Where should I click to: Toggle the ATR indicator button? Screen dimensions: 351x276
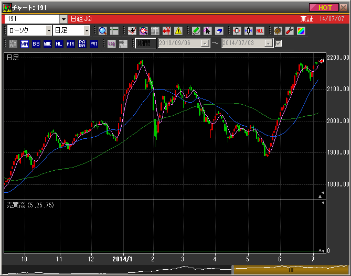click(x=70, y=44)
